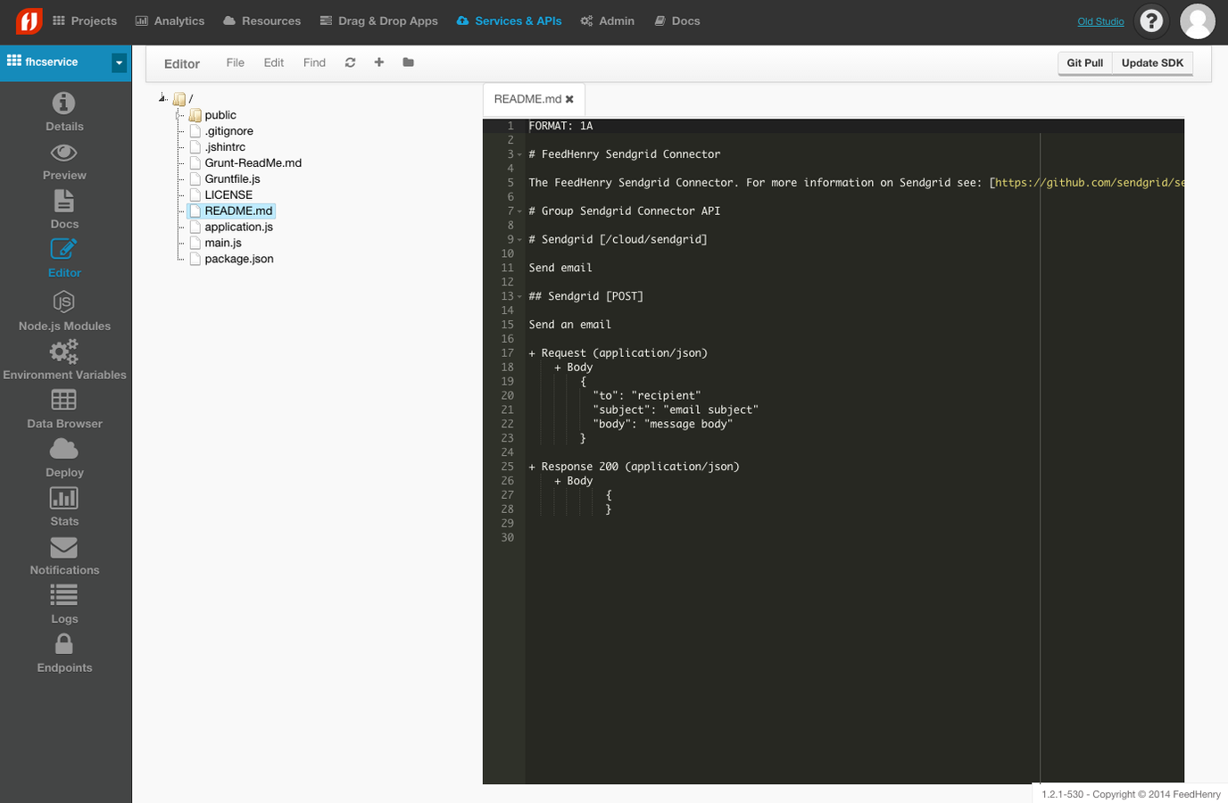Click the folder icon in editor toolbar
This screenshot has width=1228, height=803.
tap(408, 62)
